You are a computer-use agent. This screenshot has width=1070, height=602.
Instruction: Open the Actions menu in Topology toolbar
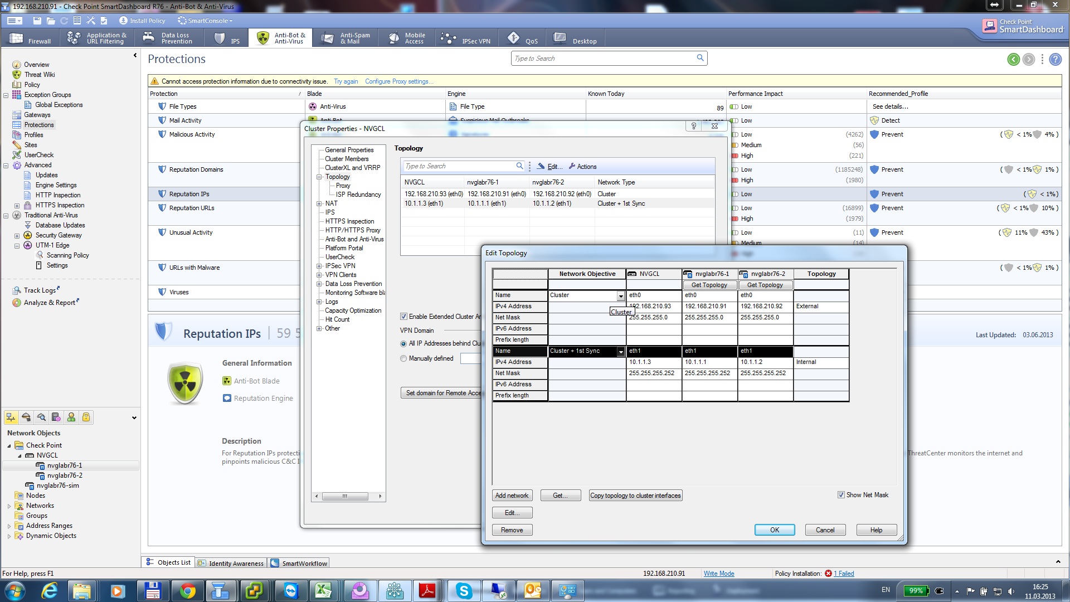(x=582, y=167)
